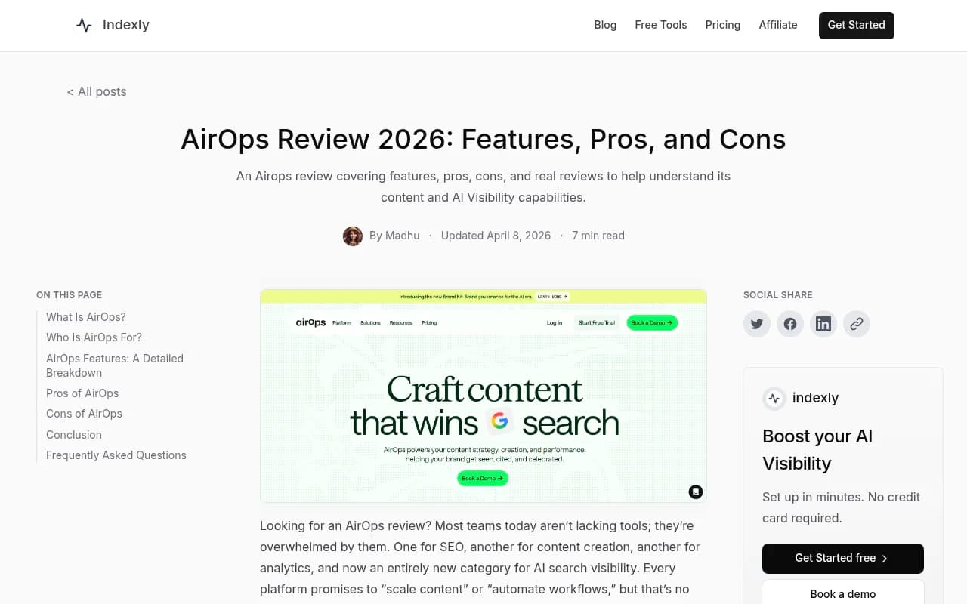This screenshot has height=604, width=967.
Task: Click the Indexly brand name in header
Action: coord(126,25)
